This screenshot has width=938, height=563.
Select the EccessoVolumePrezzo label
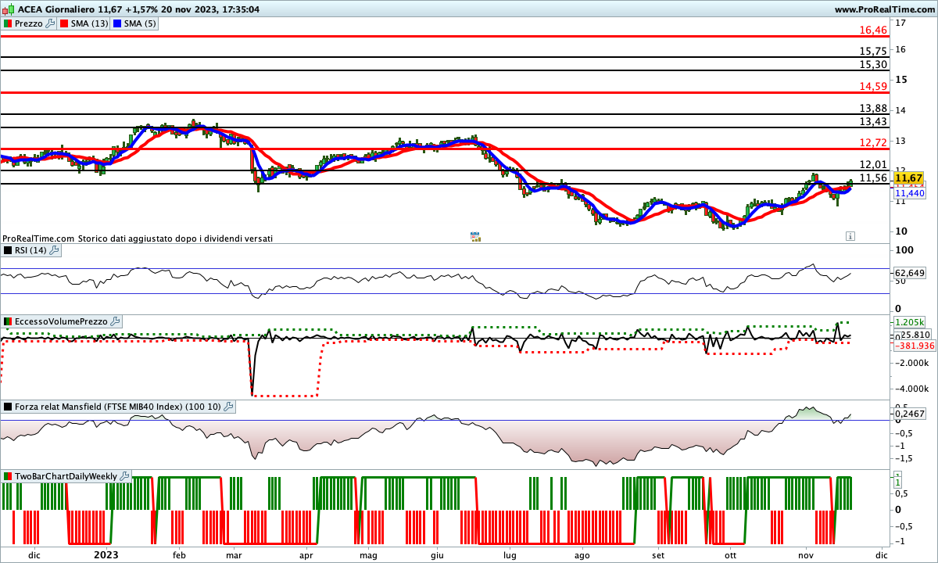click(x=61, y=321)
